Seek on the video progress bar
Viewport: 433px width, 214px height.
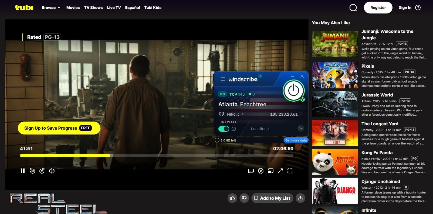tap(157, 156)
